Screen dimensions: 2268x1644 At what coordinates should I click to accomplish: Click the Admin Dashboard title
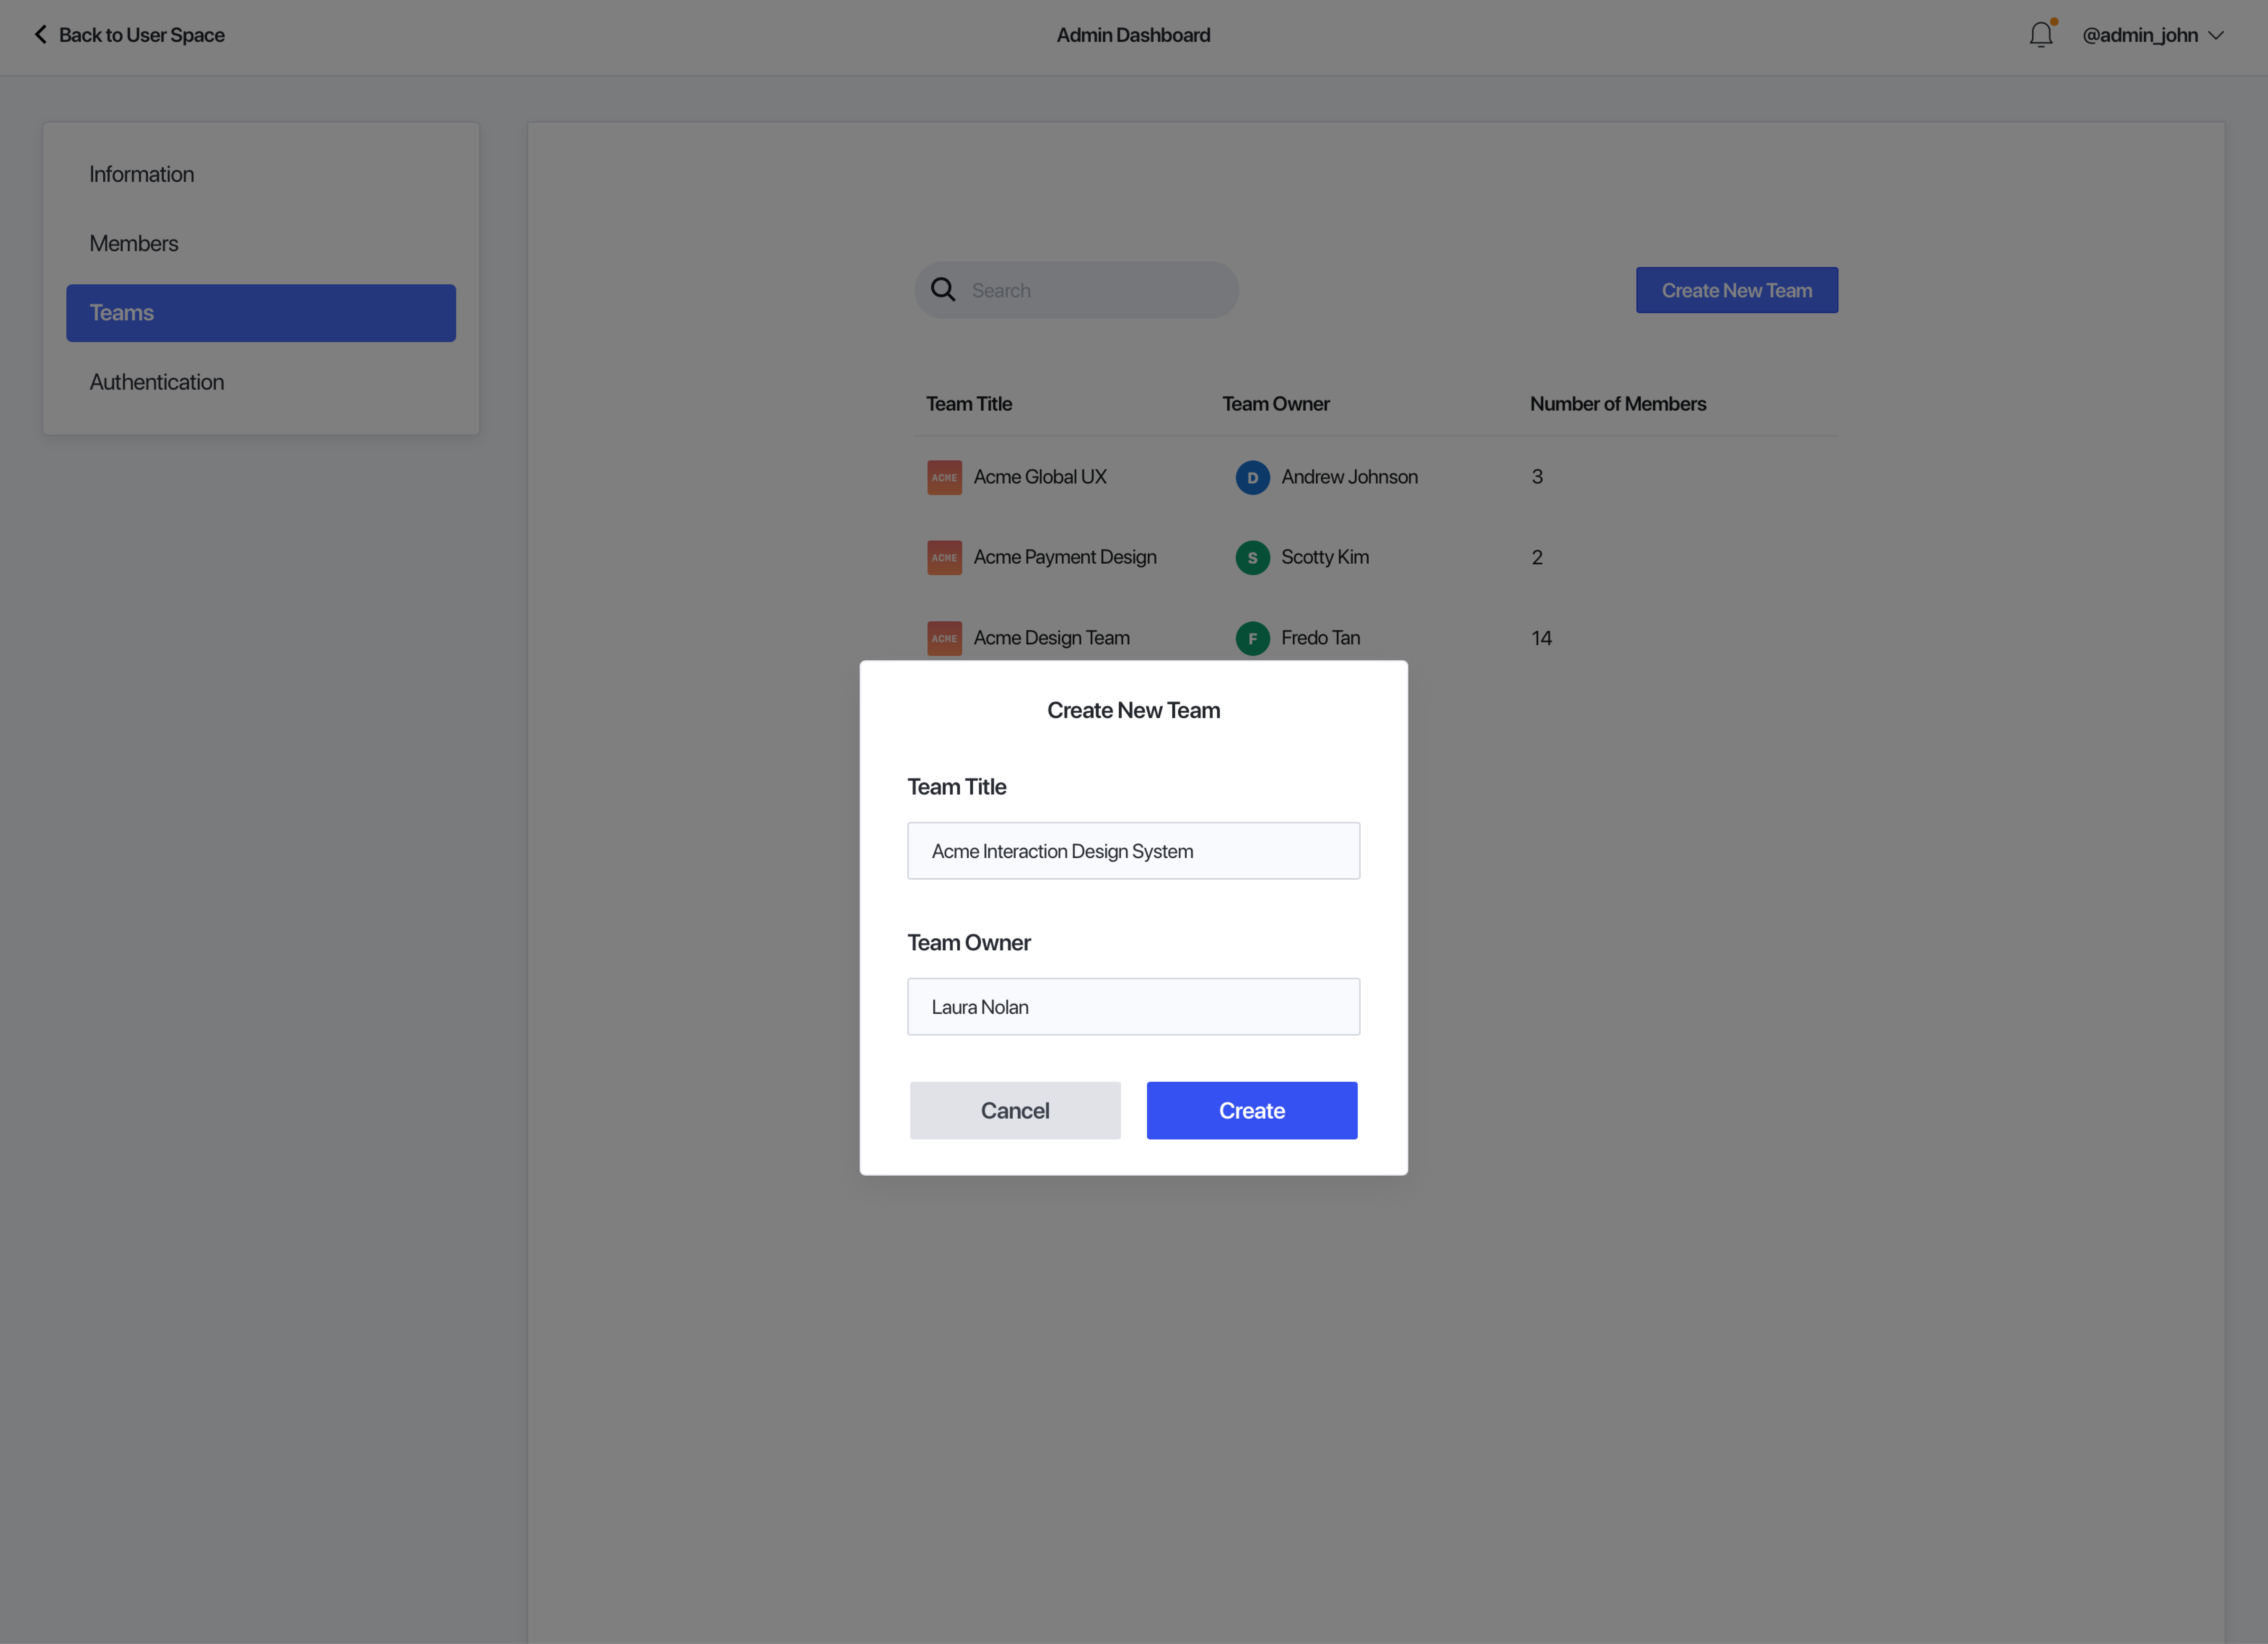[x=1133, y=35]
